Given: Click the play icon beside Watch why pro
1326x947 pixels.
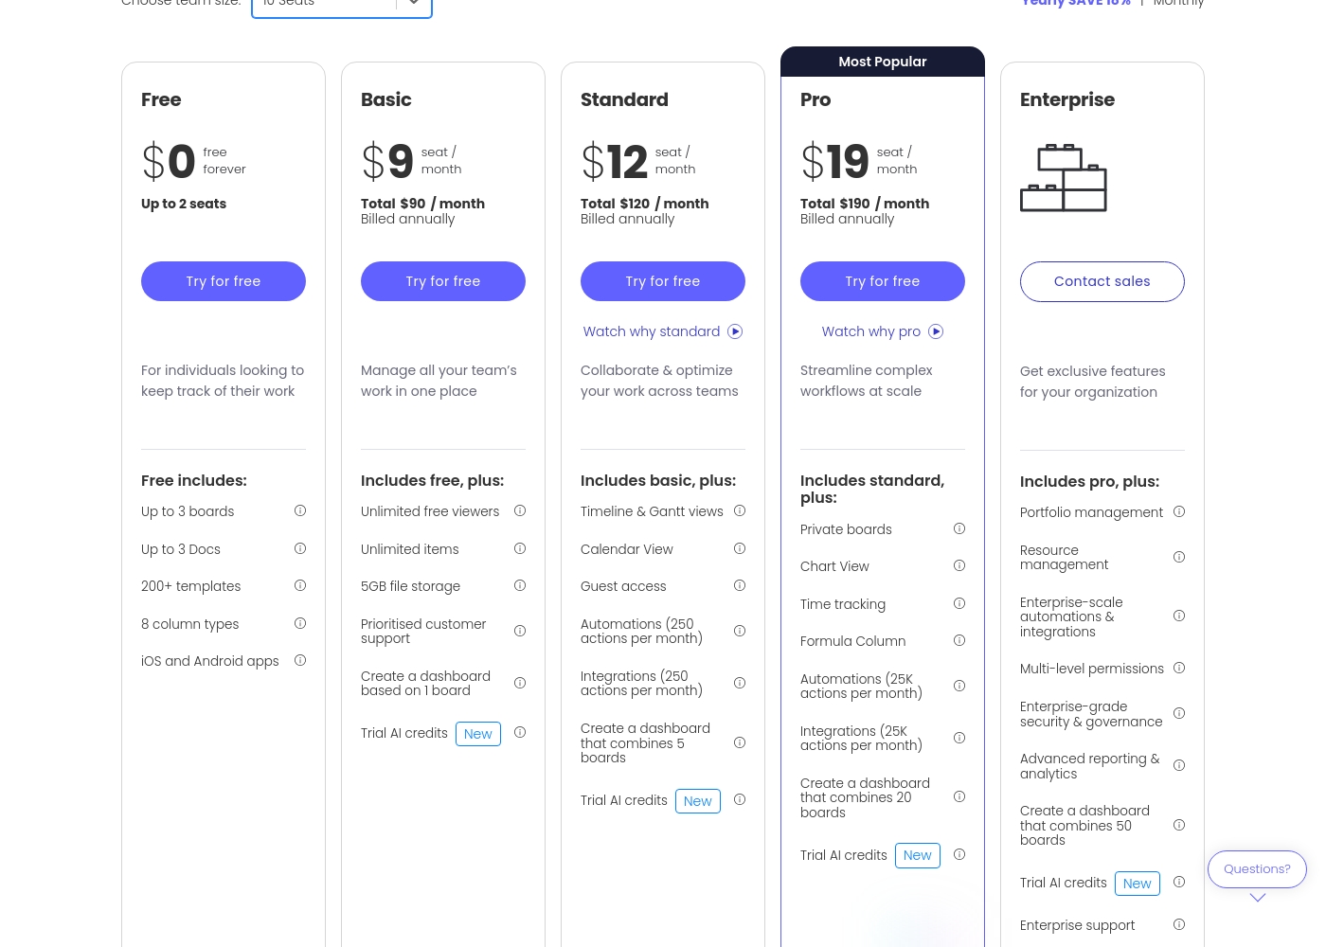Looking at the screenshot, I should pos(936,331).
